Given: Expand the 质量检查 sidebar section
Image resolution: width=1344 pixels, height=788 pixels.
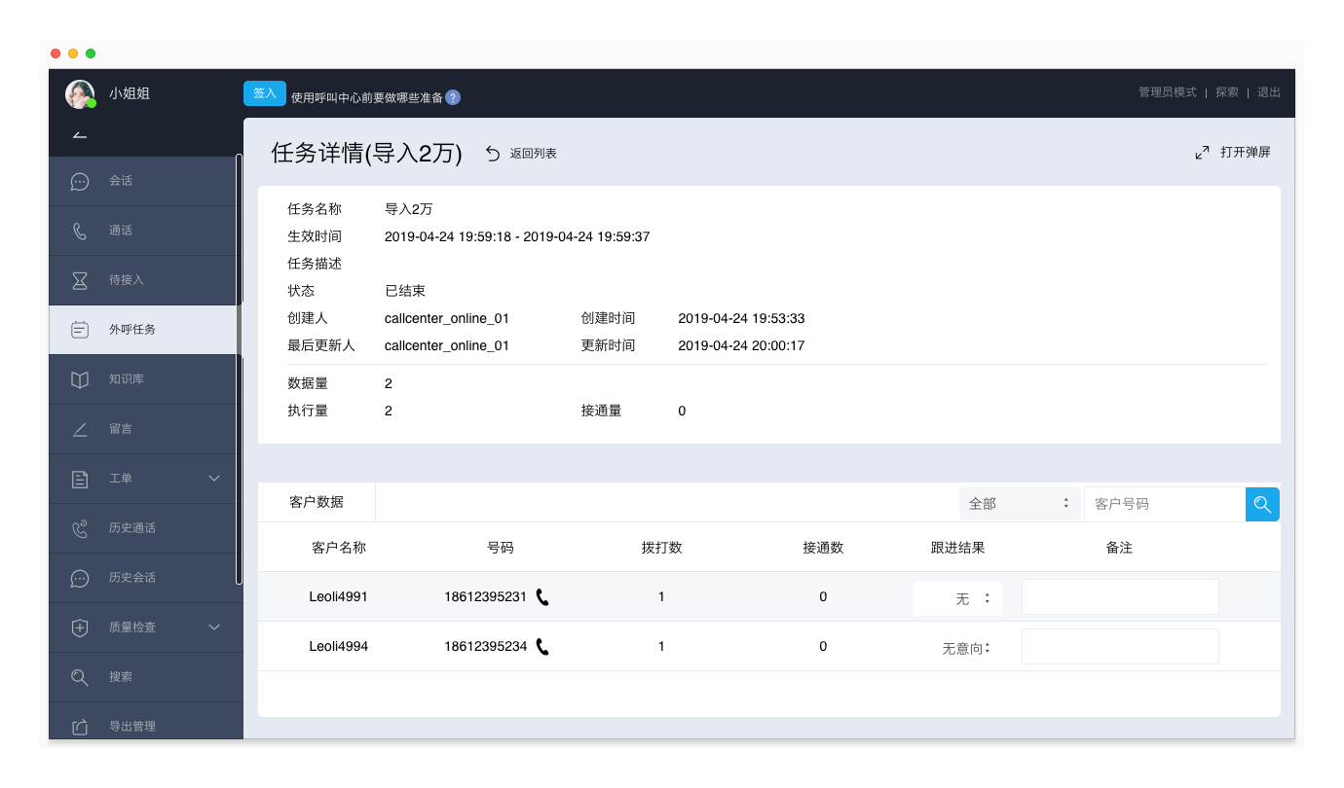Looking at the screenshot, I should click(x=214, y=627).
